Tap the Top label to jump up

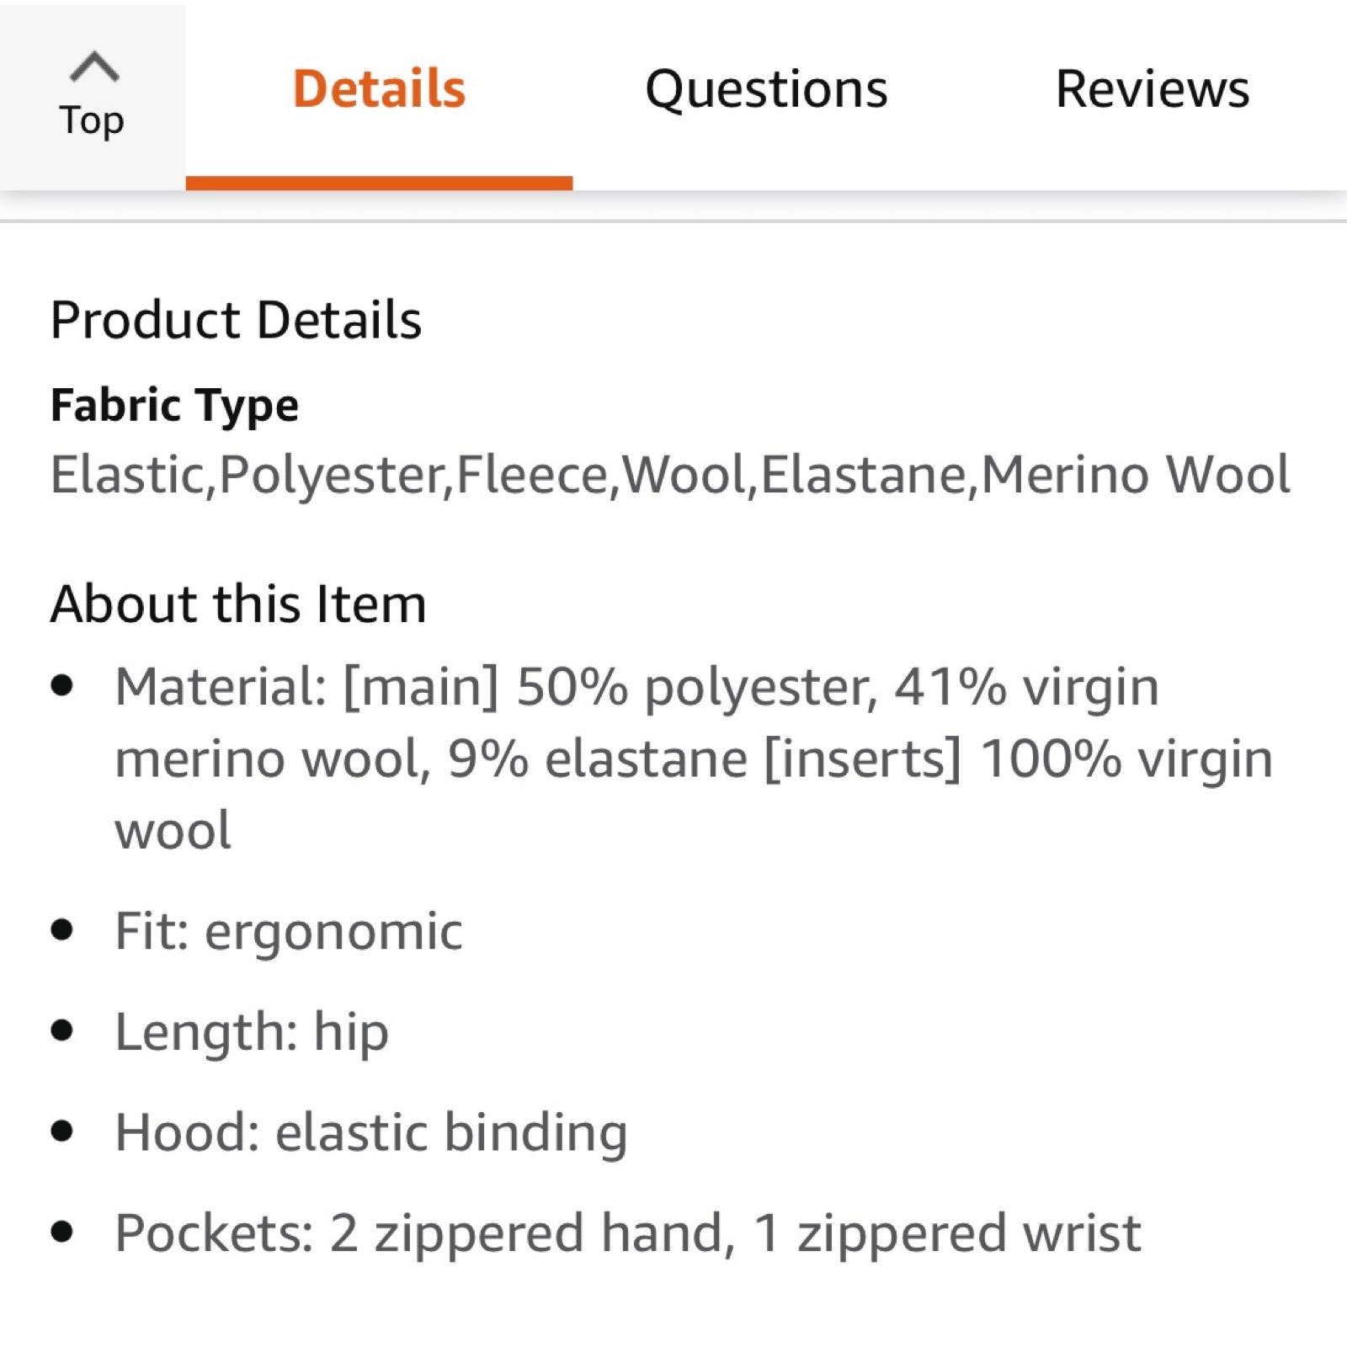[x=92, y=120]
